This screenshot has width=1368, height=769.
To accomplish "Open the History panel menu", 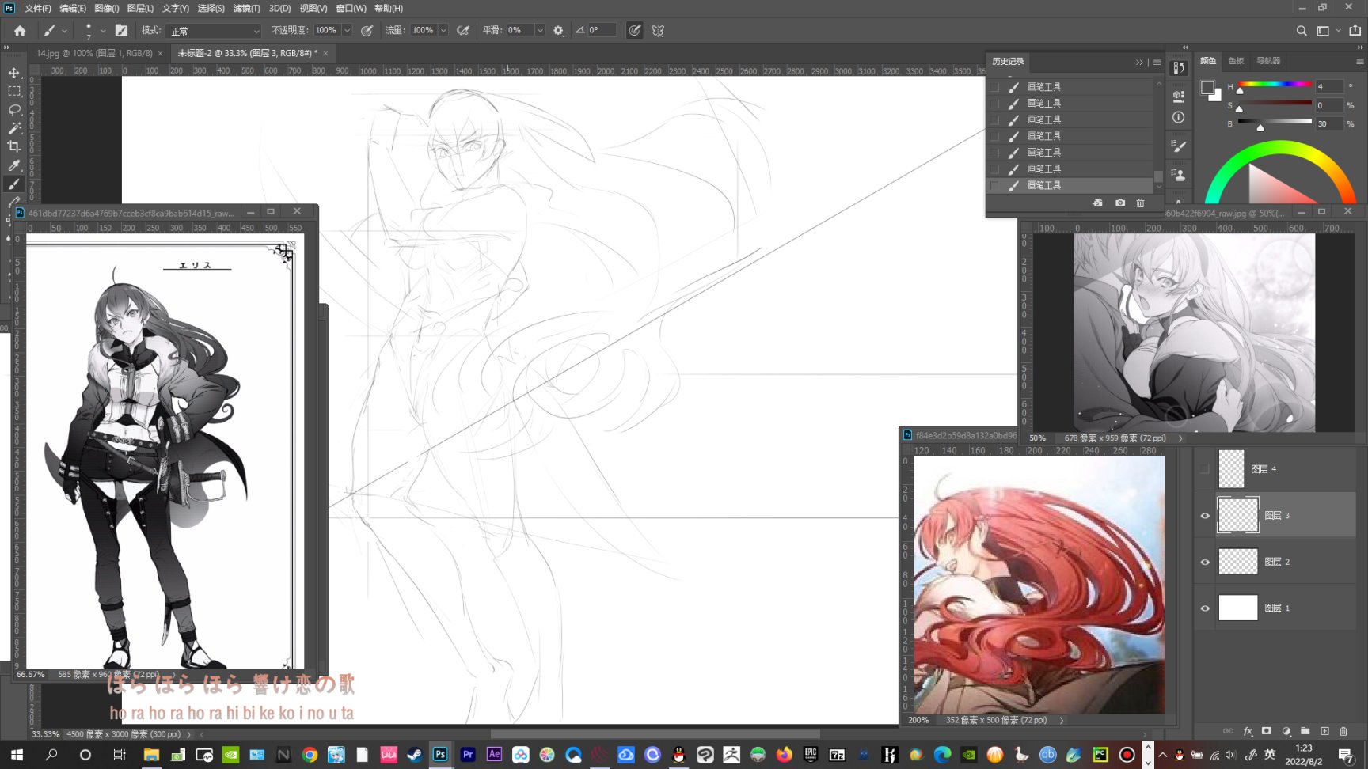I will click(x=1157, y=62).
